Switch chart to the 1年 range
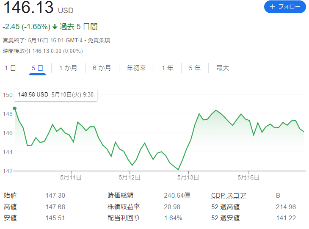Screen dimensions: 309x229 [x=167, y=68]
